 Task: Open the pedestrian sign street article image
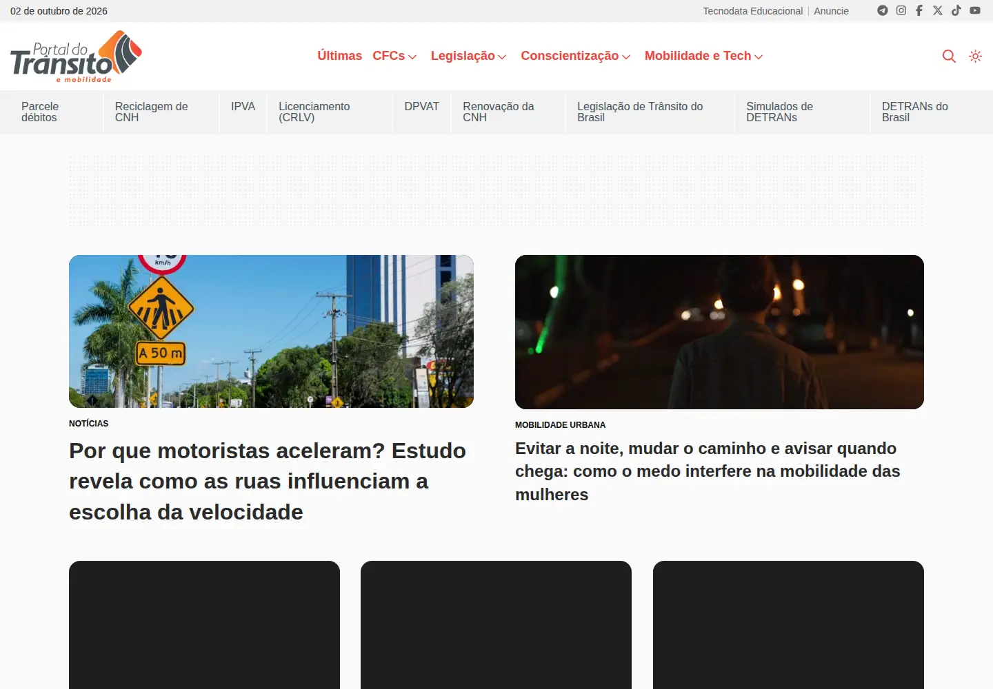coord(271,331)
